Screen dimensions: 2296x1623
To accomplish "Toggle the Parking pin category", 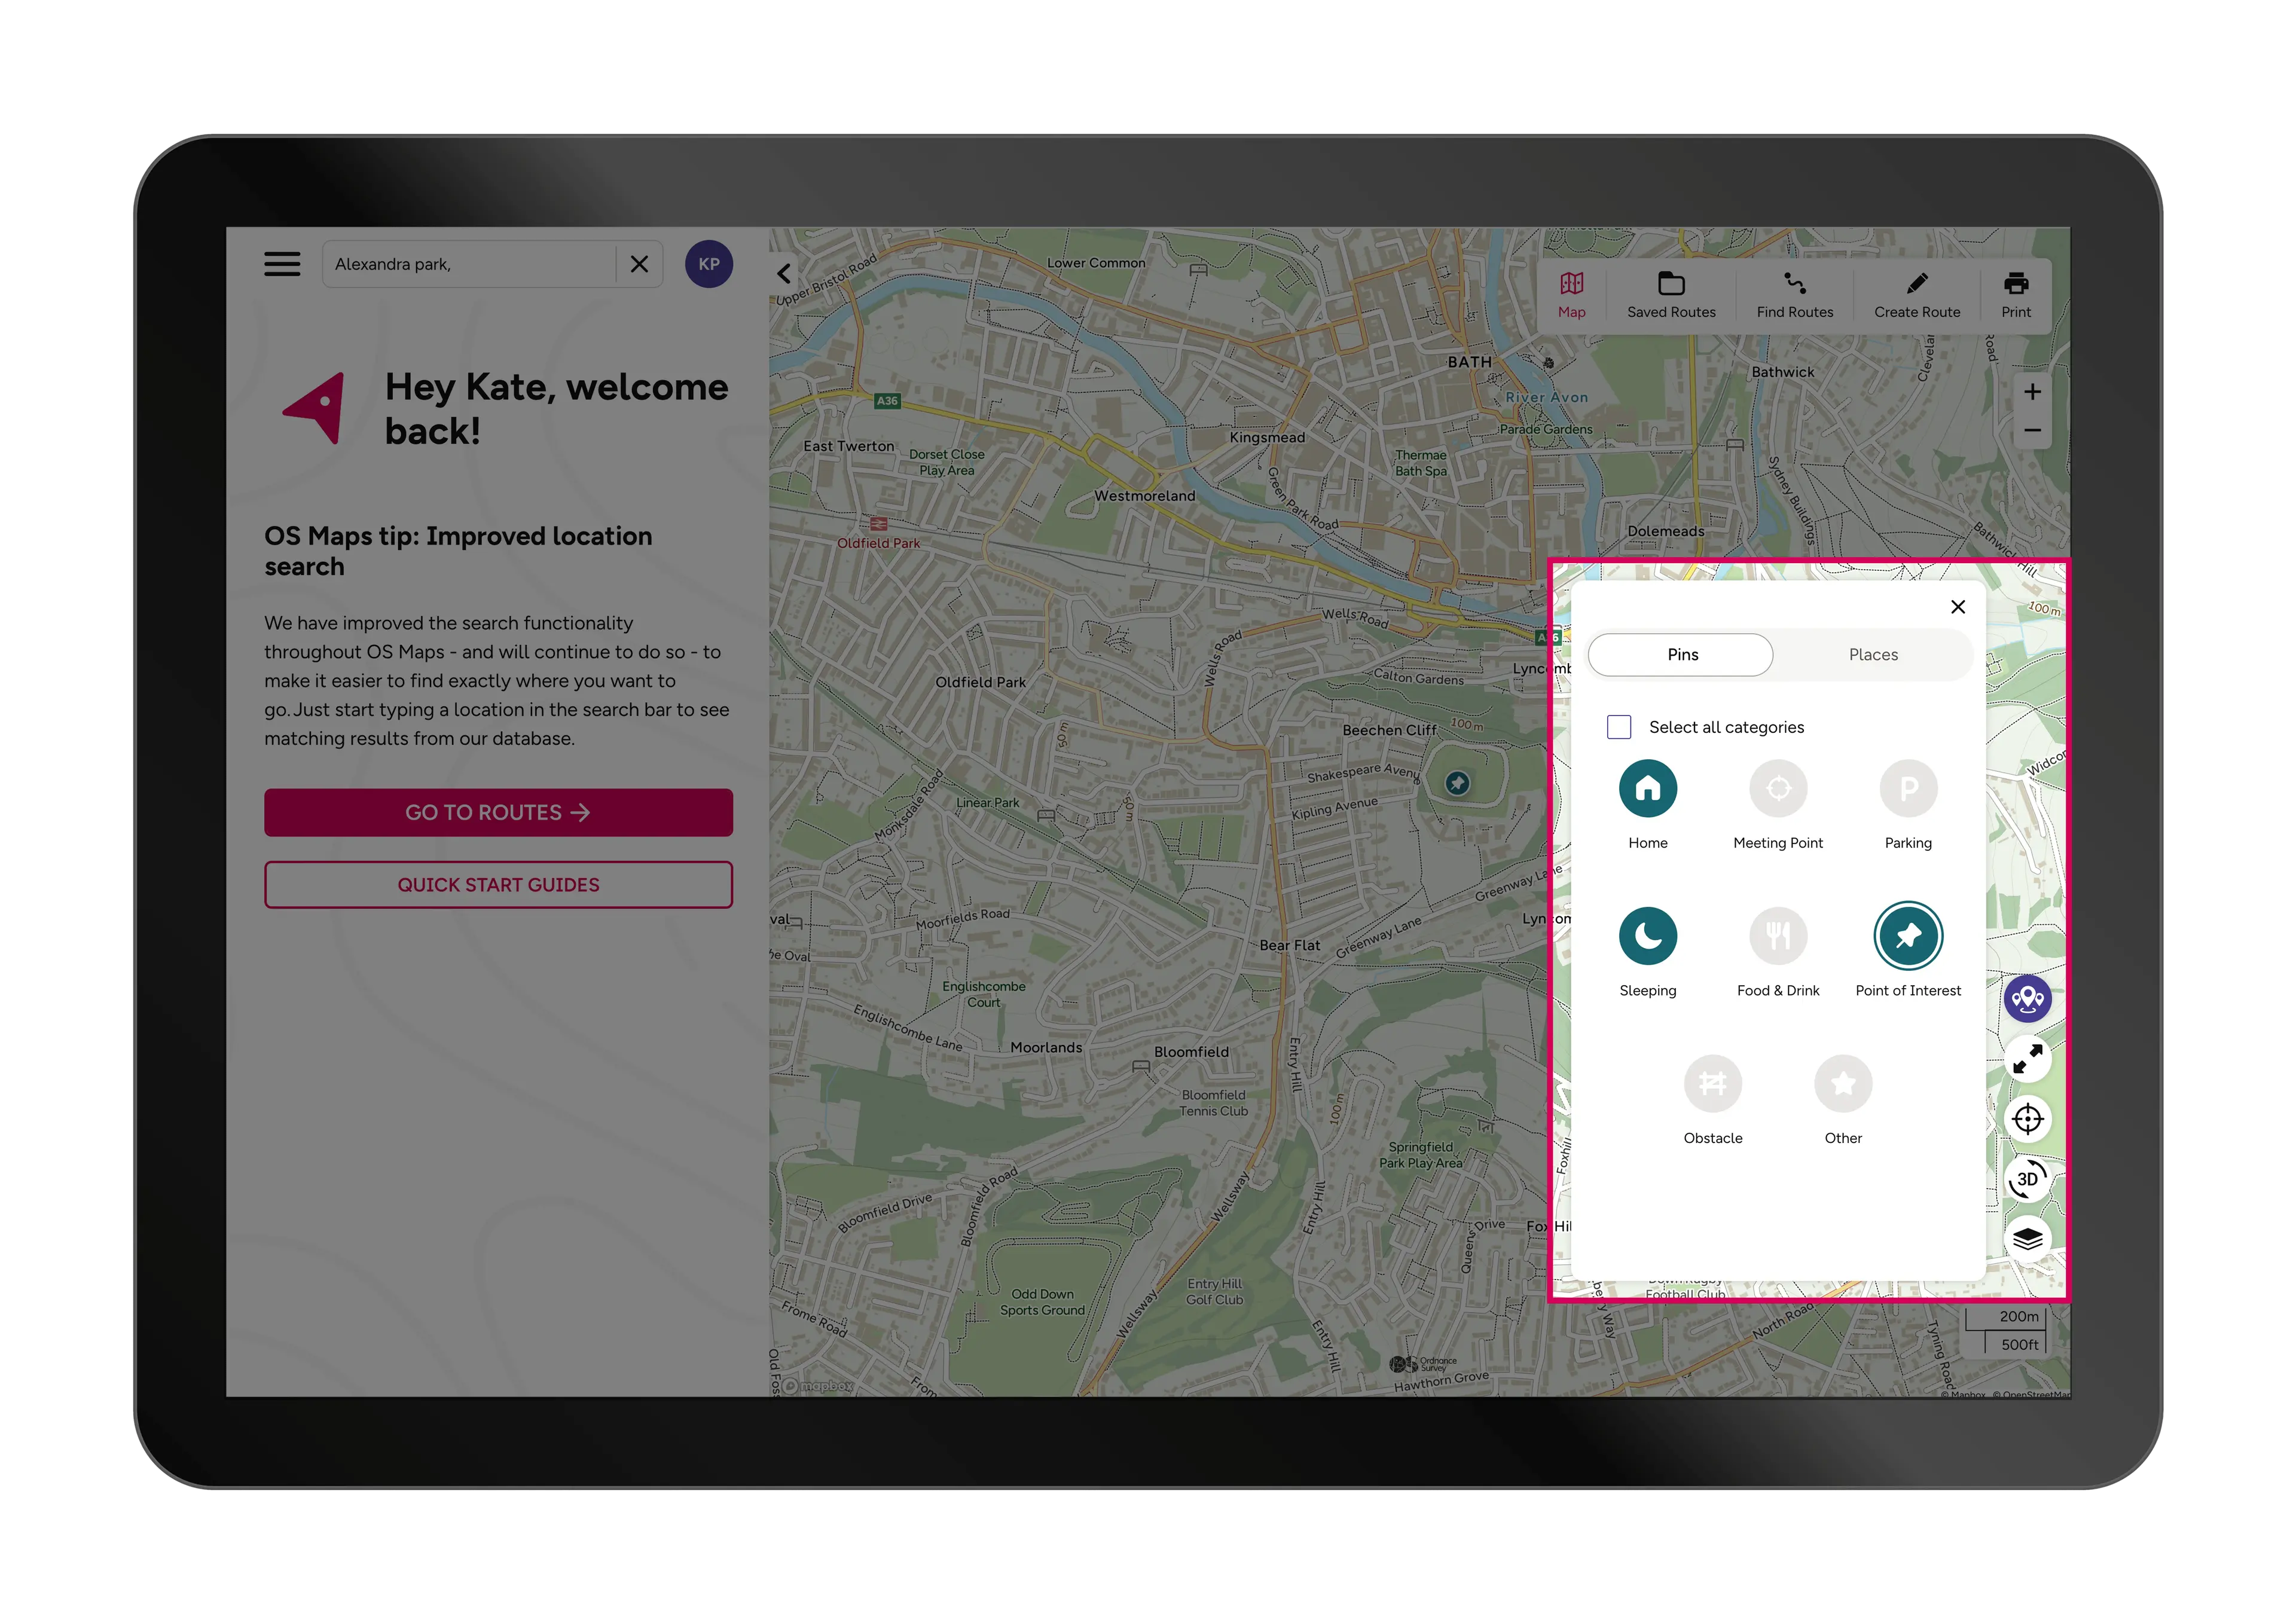I will 1908,789.
